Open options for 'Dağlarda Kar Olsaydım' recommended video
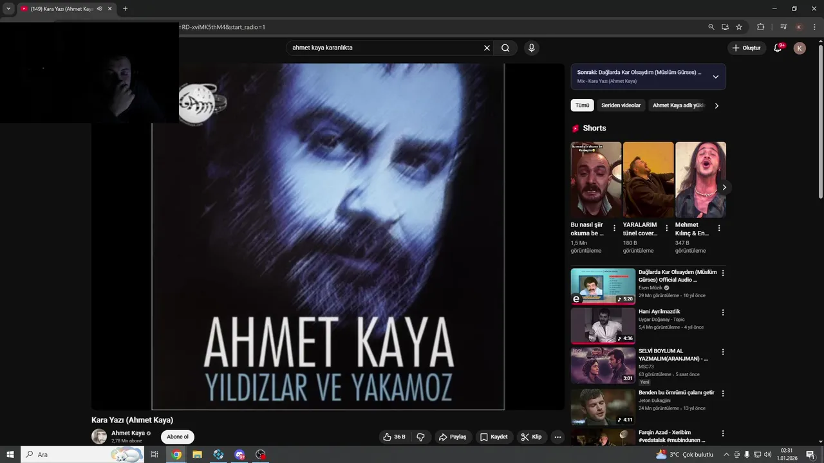Image resolution: width=824 pixels, height=463 pixels. pos(722,273)
